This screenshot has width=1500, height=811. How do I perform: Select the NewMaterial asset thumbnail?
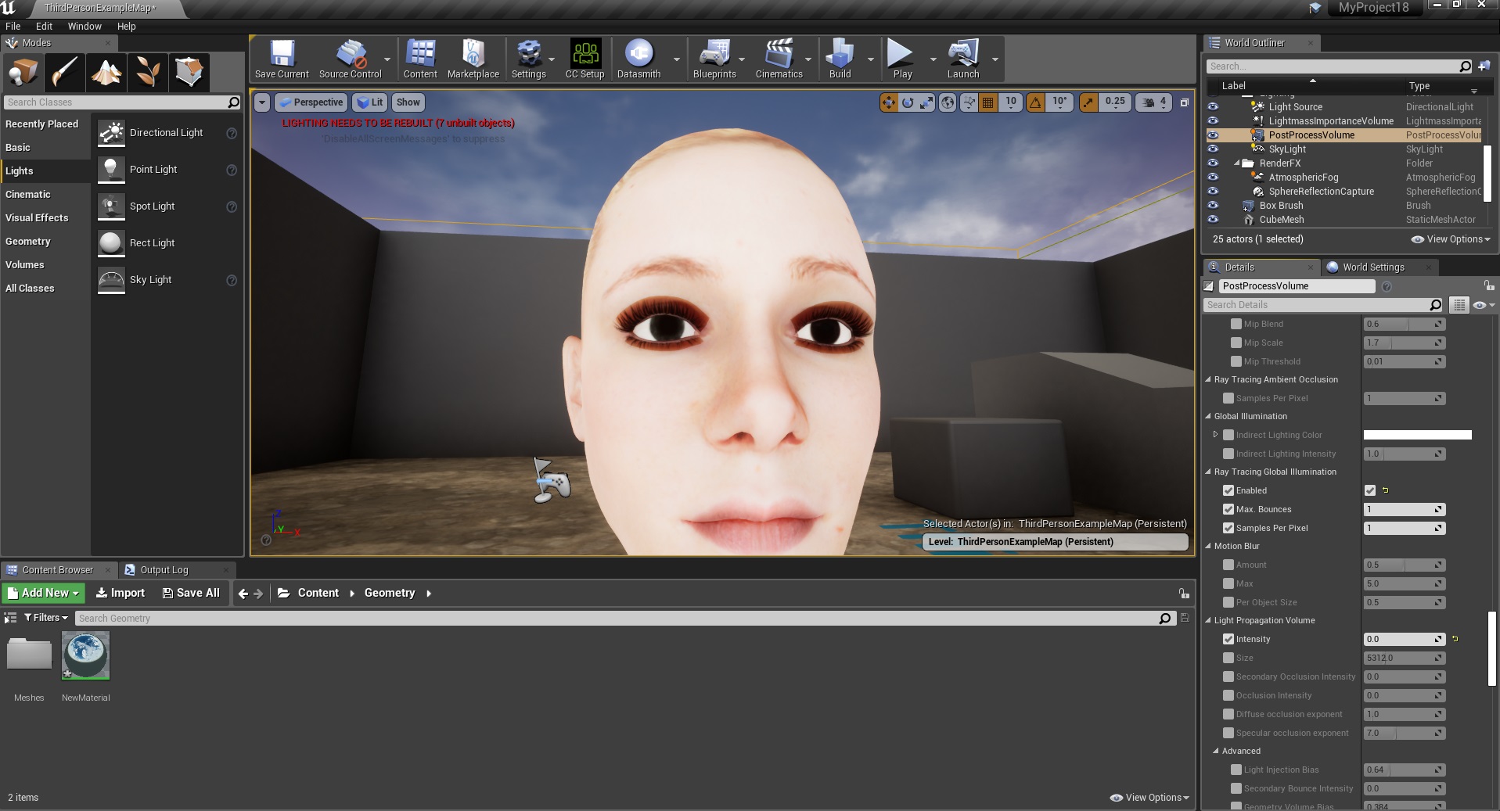click(x=85, y=655)
